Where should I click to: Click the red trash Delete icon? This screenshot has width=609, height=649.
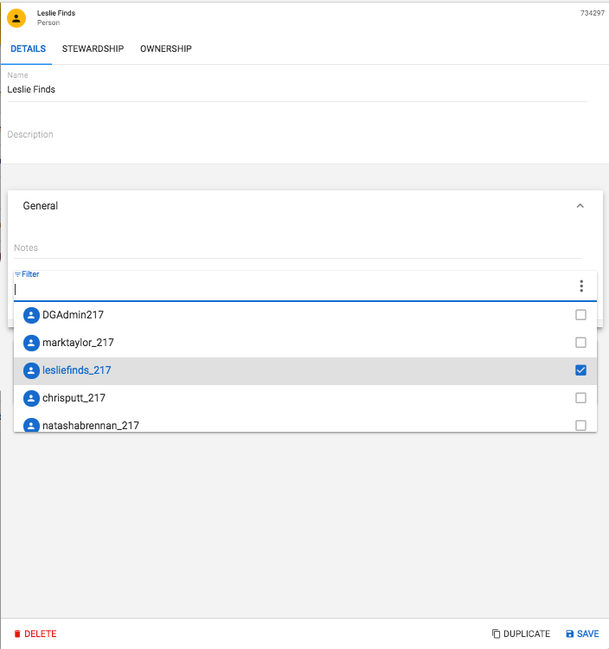tap(16, 634)
